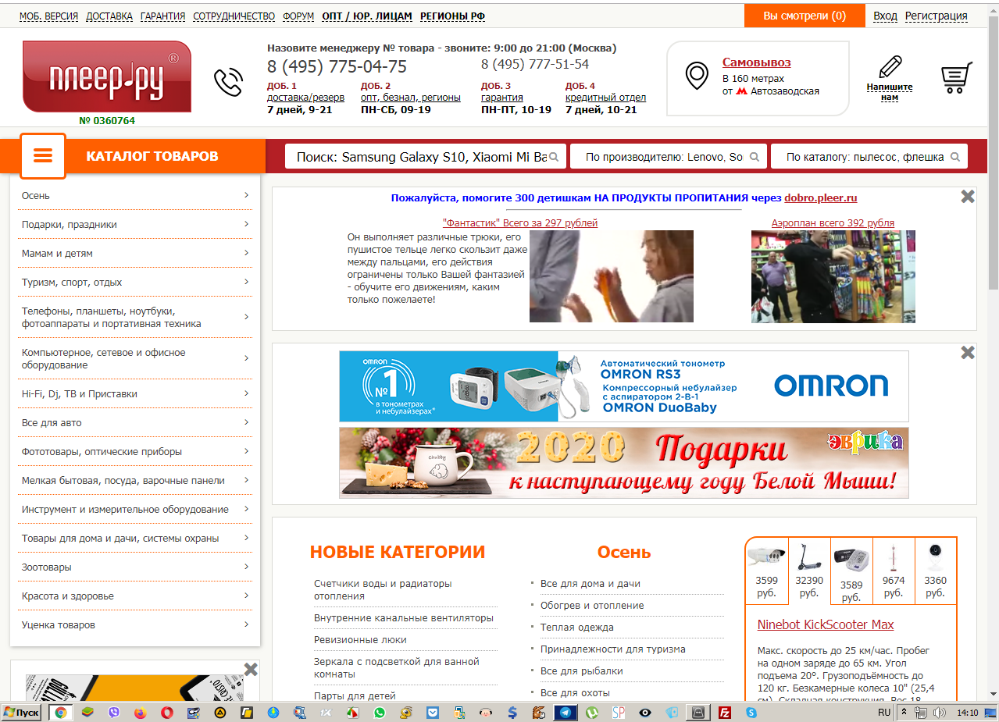Open the 'Самовывоз' link
Viewport: 999px width, 722px height.
coord(756,62)
